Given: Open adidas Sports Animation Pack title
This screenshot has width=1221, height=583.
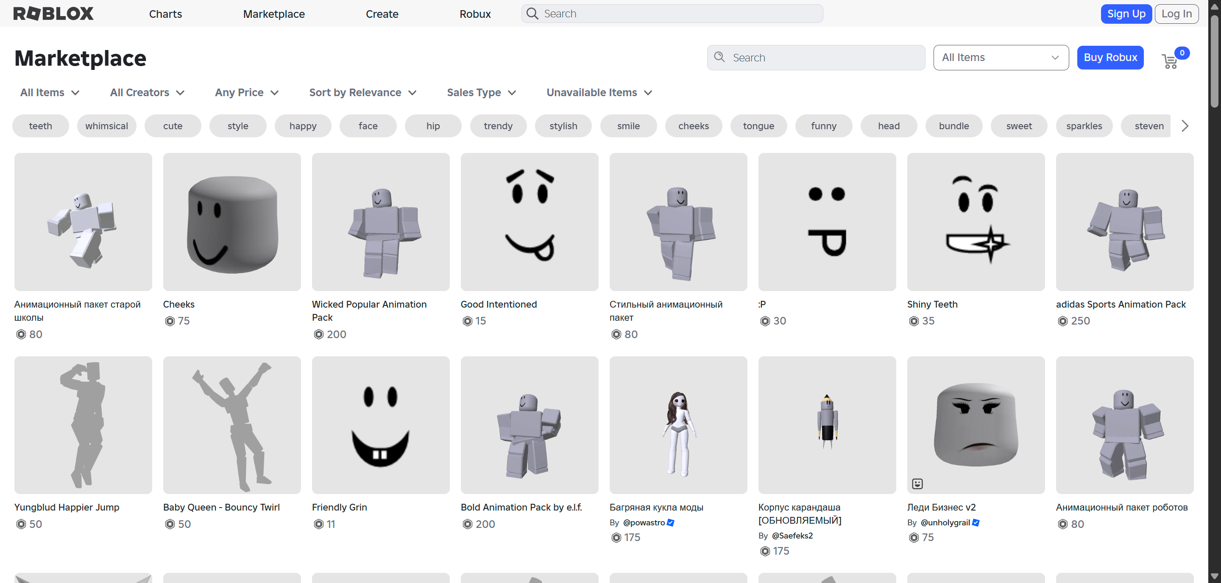Looking at the screenshot, I should point(1121,305).
